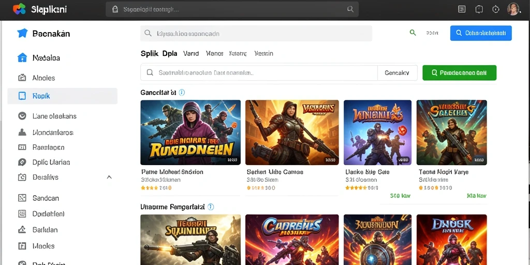Click the clock icon in the top bar

[x=495, y=9]
